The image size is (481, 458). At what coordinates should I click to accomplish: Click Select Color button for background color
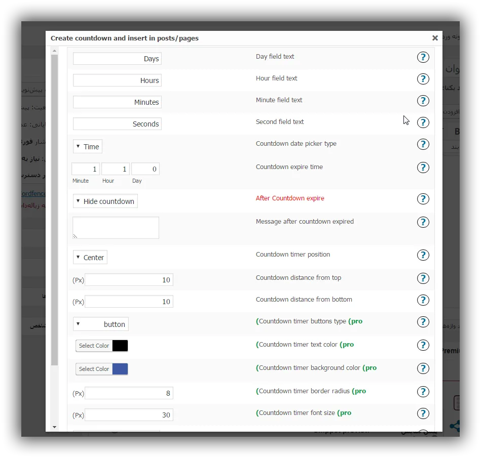tap(94, 369)
